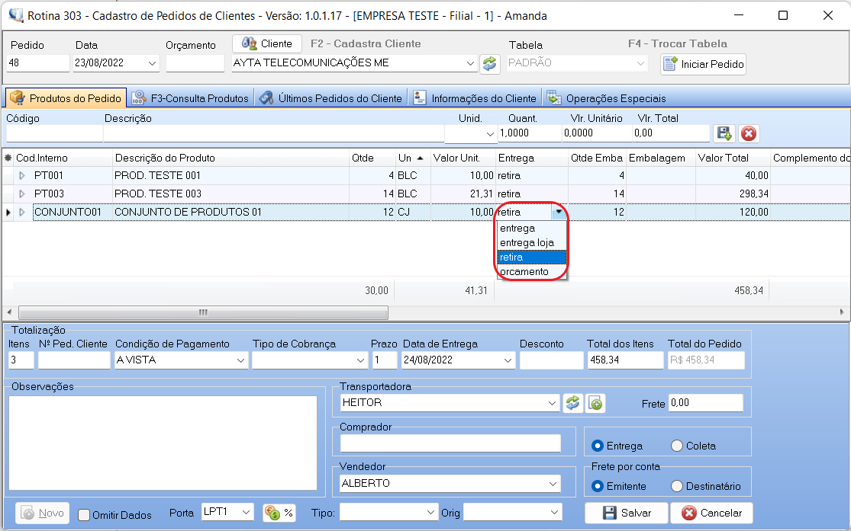The height and width of the screenshot is (531, 851).
Task: Click the grid asterisk selector corner
Action: click(8, 158)
